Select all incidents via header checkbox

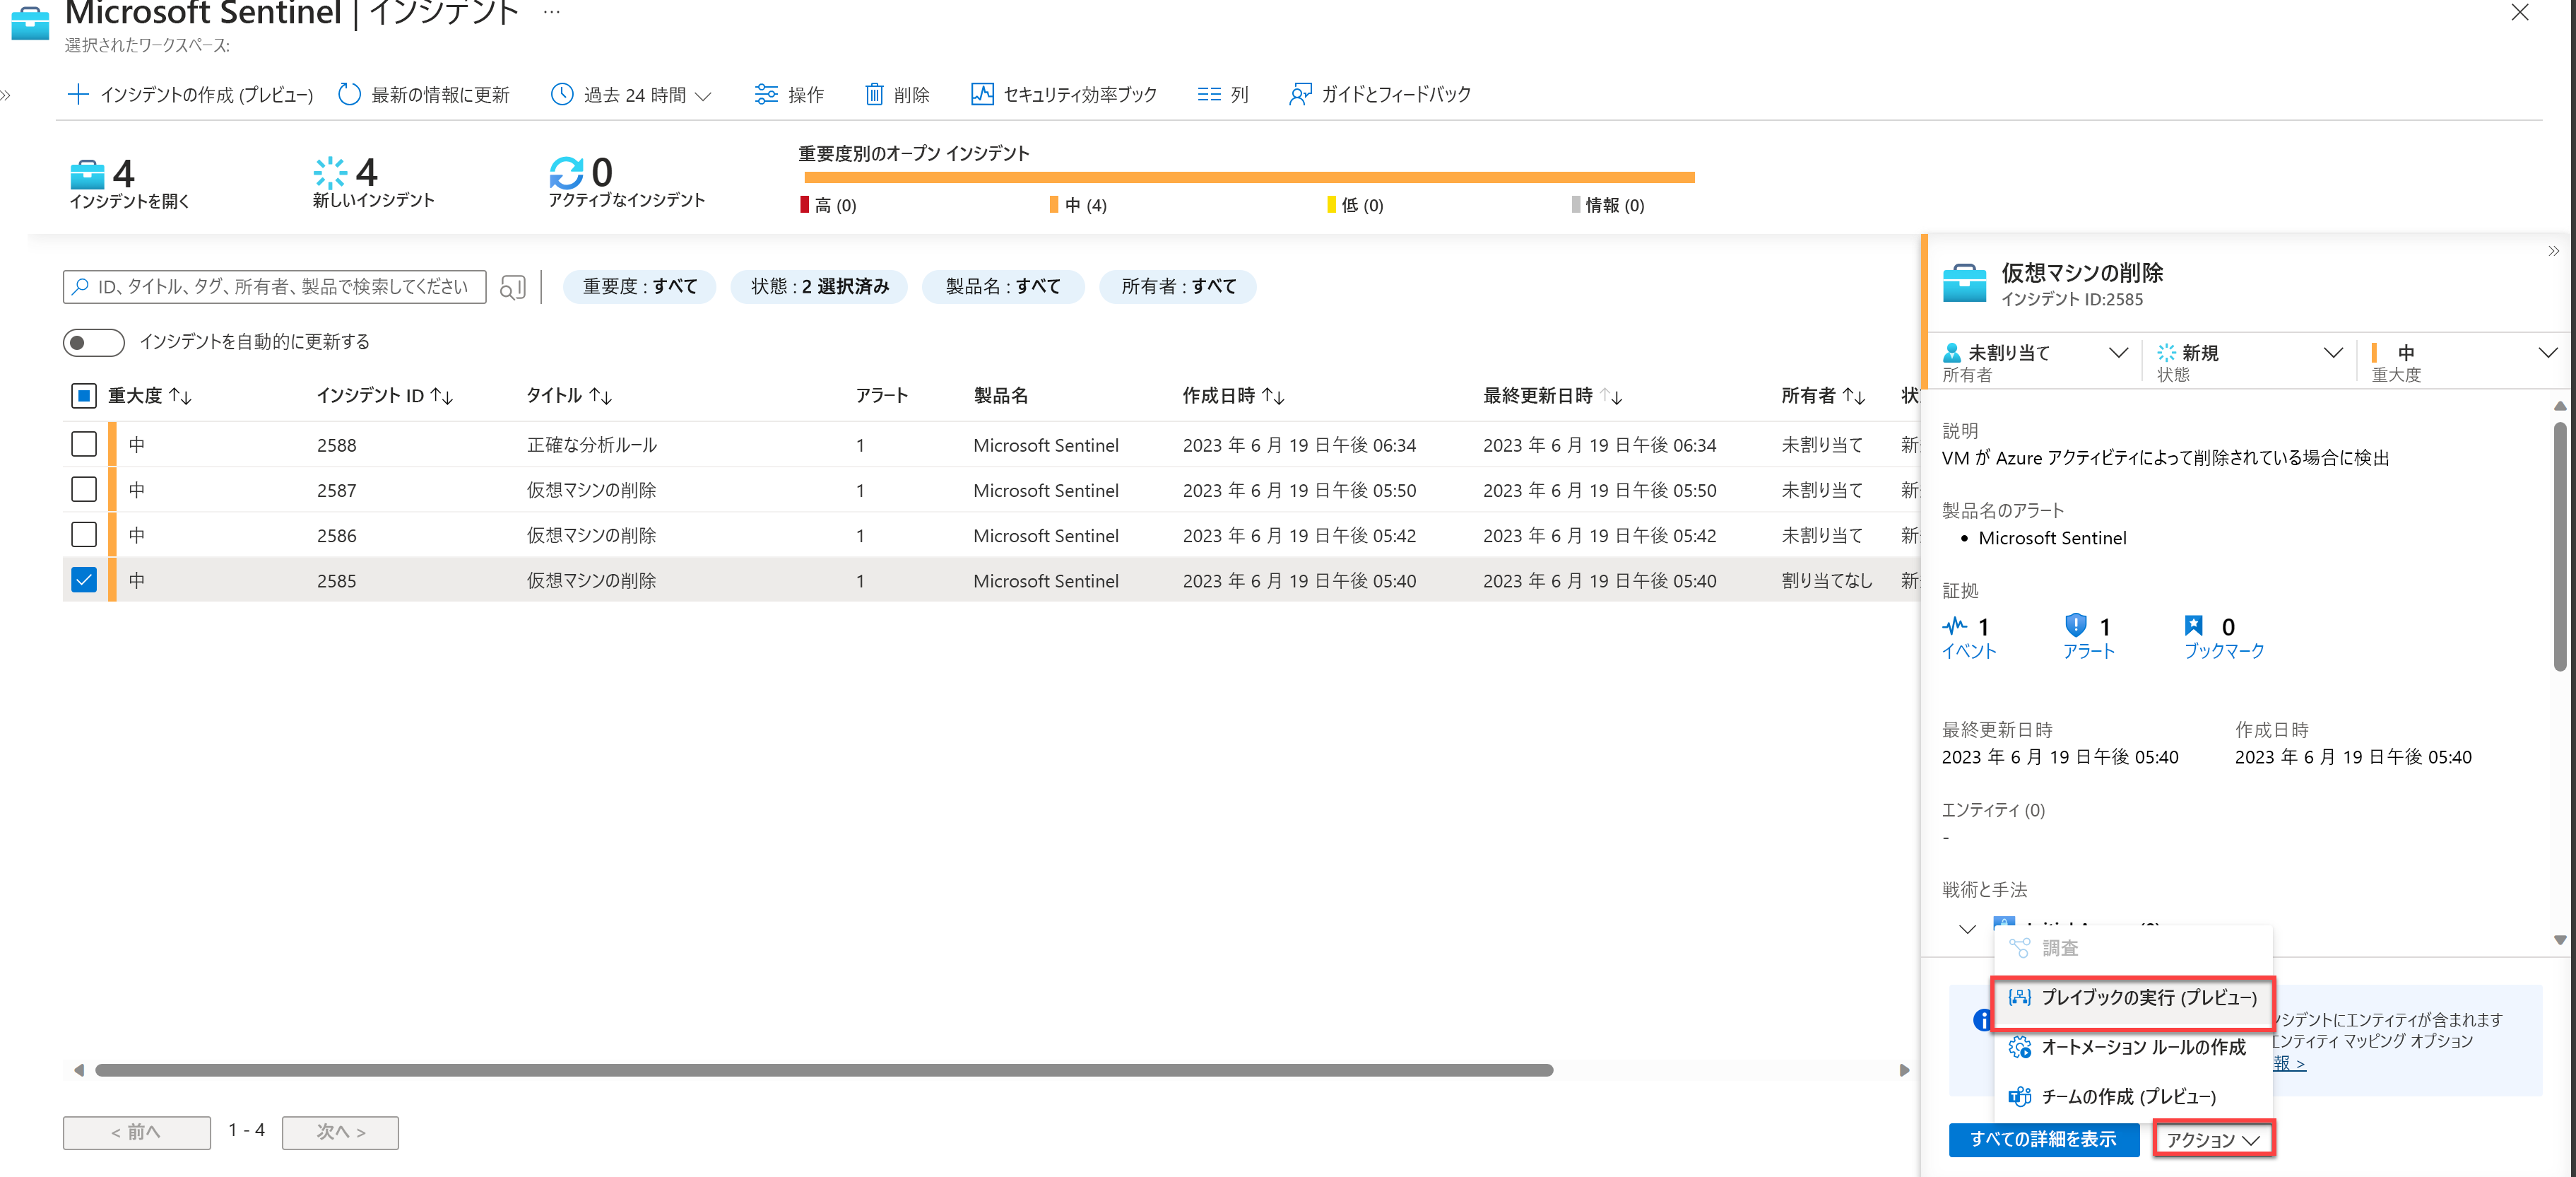pos(83,395)
